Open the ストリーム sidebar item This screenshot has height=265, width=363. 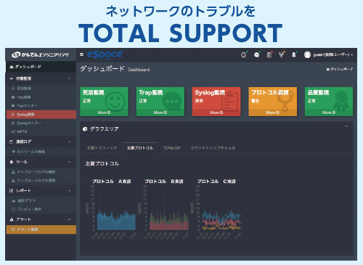click(x=41, y=152)
